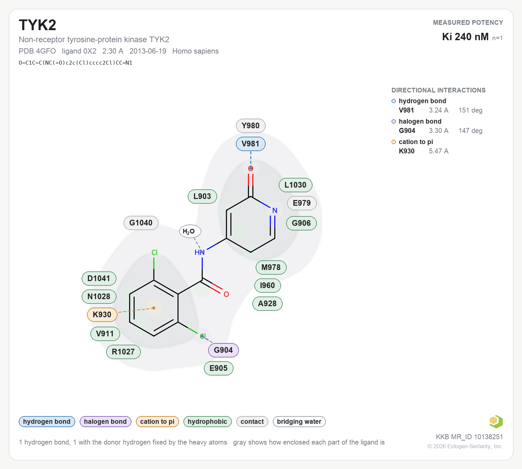Click the D1041 residue label
This screenshot has width=522, height=469.
point(99,278)
